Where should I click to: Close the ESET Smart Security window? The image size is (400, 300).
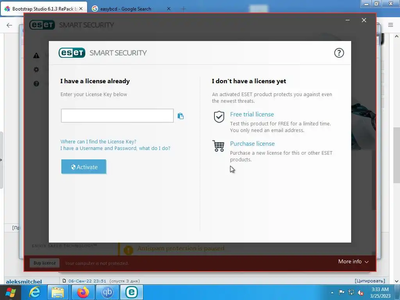pos(364,20)
